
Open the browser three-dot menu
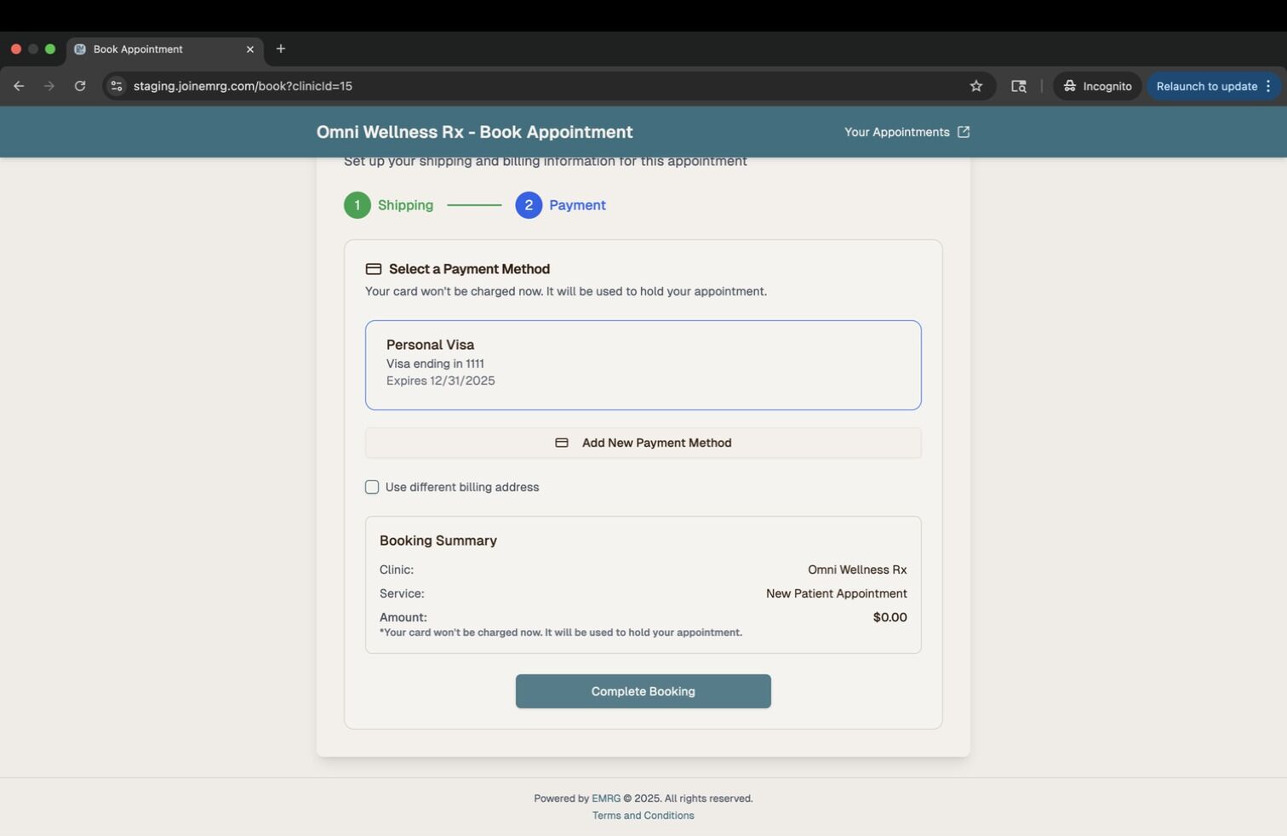tap(1268, 86)
